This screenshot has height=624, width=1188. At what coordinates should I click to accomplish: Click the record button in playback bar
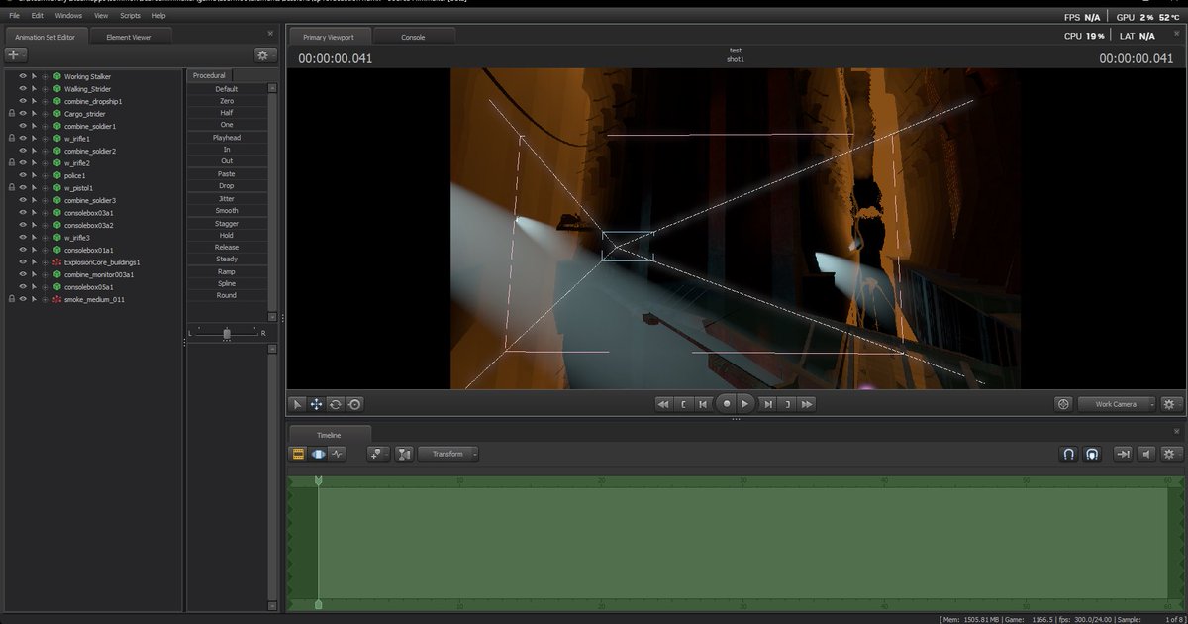click(x=726, y=404)
